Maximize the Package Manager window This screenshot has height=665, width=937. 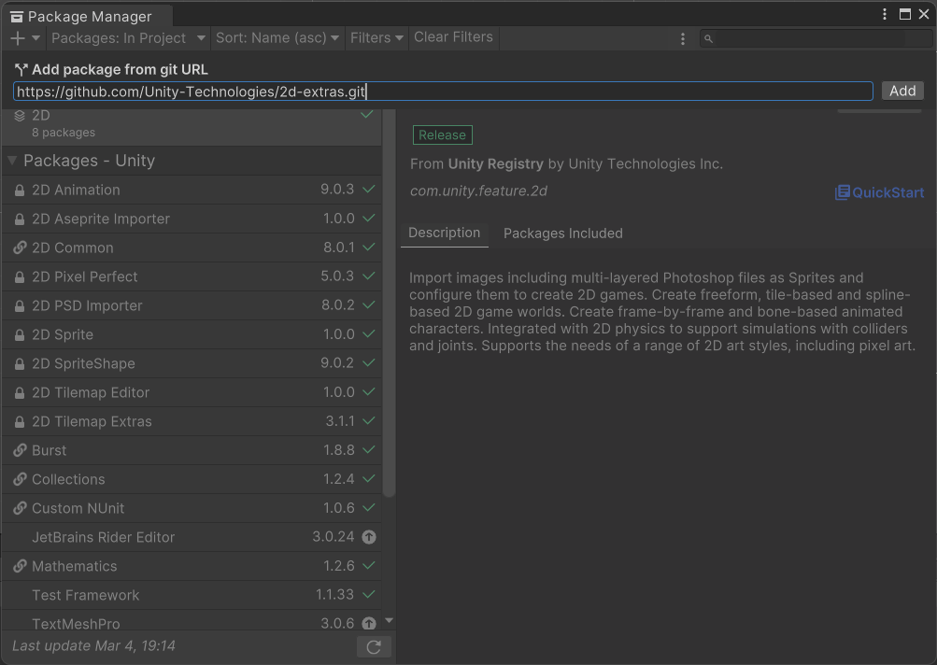[905, 14]
